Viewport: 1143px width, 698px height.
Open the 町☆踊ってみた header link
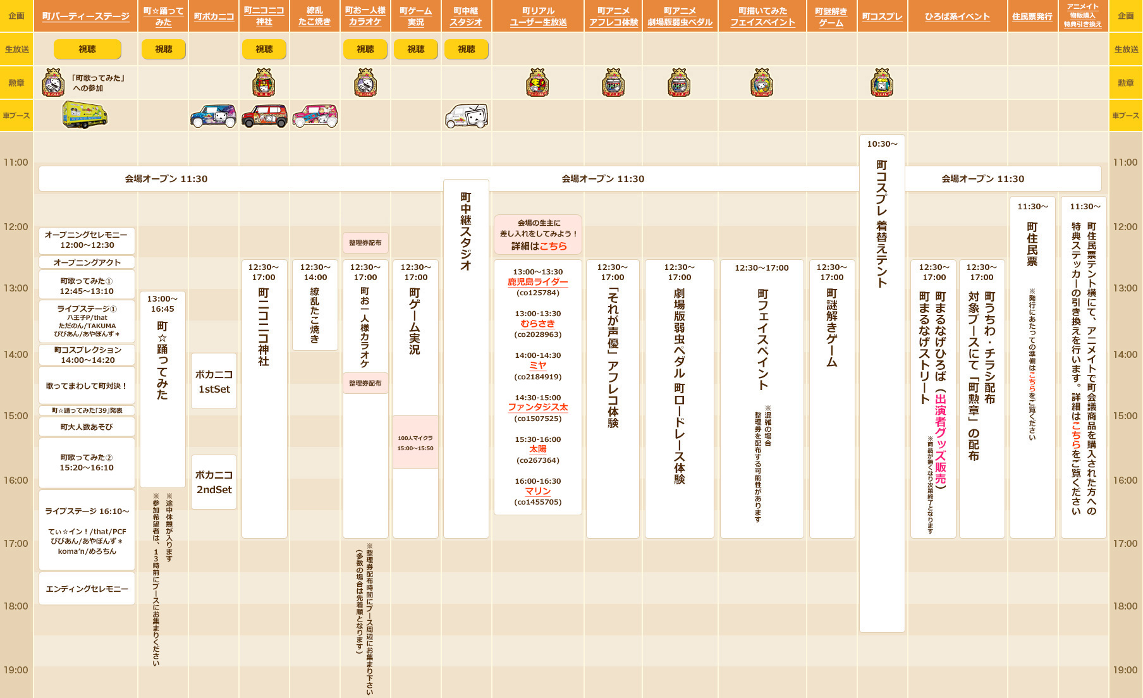[163, 16]
